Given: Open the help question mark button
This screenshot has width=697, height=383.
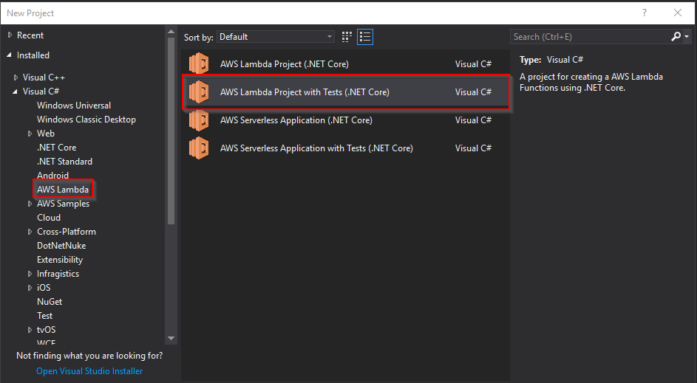Looking at the screenshot, I should (645, 13).
